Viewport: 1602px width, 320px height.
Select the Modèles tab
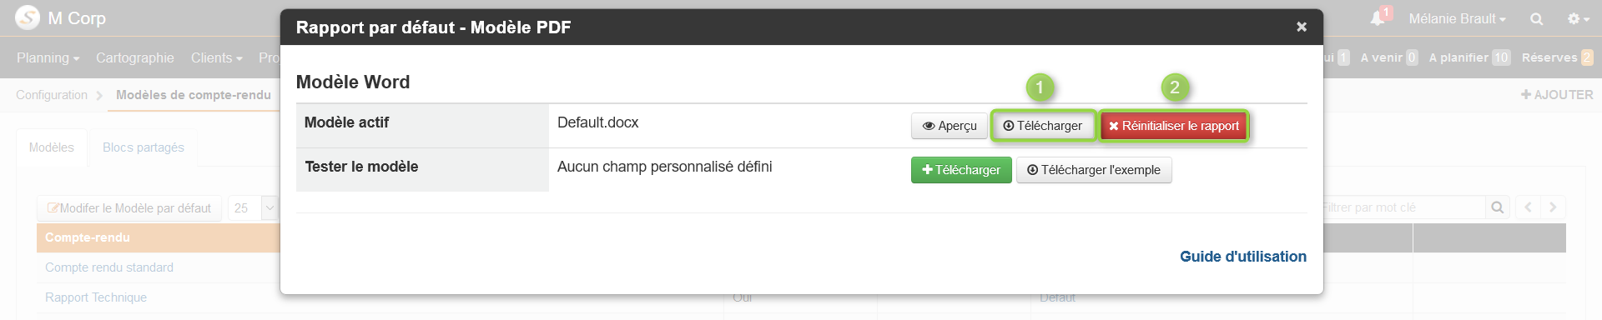coord(52,147)
